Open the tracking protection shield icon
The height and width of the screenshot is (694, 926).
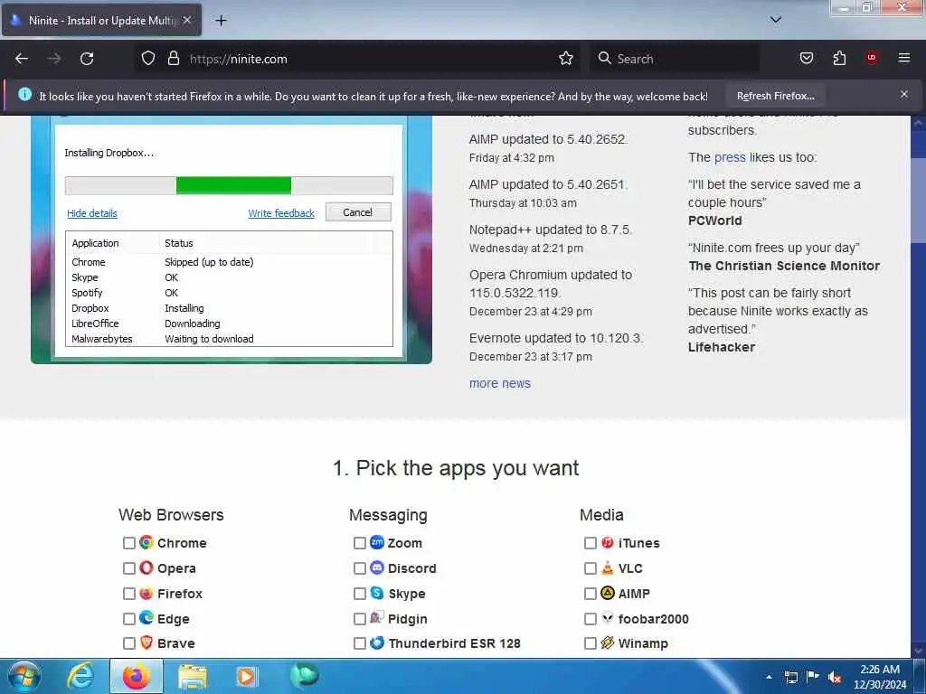point(147,59)
